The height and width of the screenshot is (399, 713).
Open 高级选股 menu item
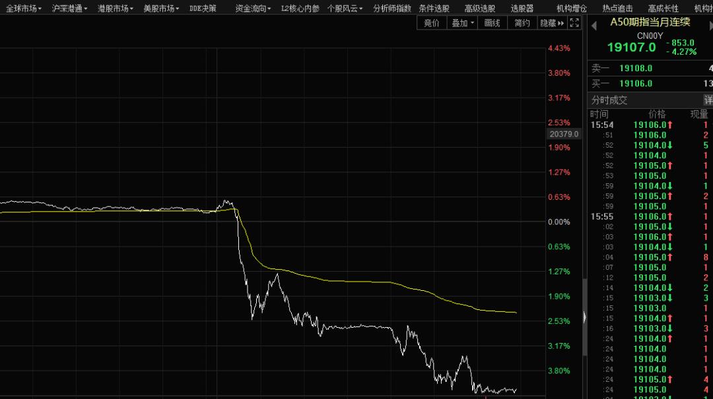click(x=480, y=8)
